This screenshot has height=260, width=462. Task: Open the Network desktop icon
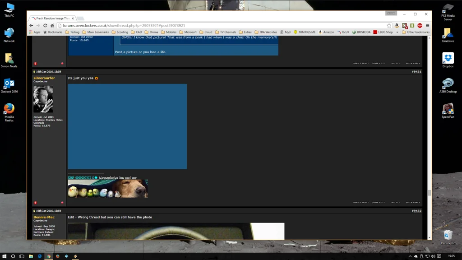(x=9, y=35)
